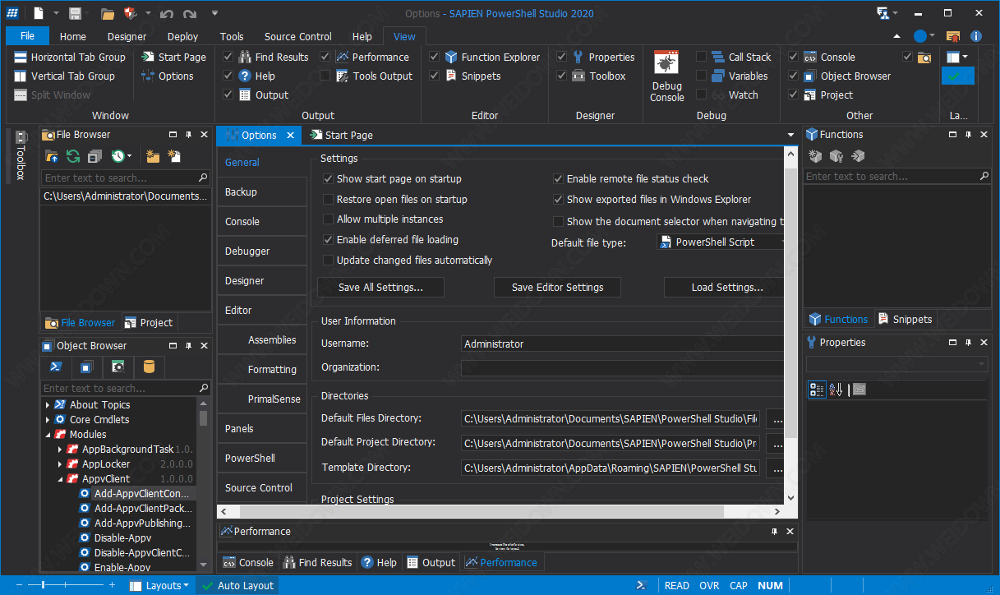Browse for Default Files Directory
This screenshot has height=595, width=1000.
[775, 419]
